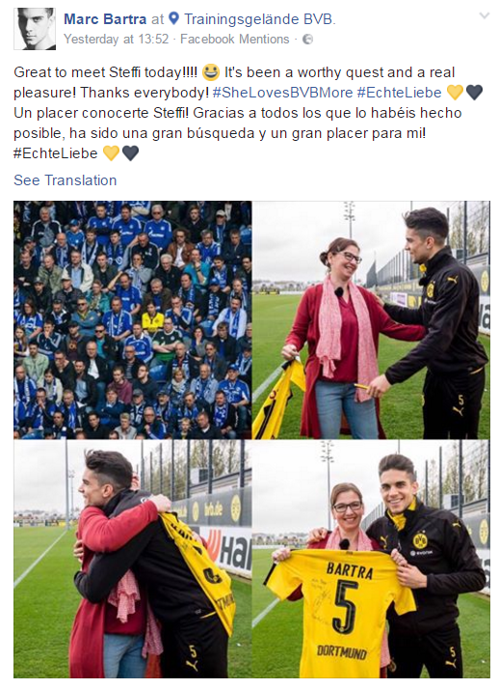Open the Schalke fans crowd photo

tap(132, 319)
